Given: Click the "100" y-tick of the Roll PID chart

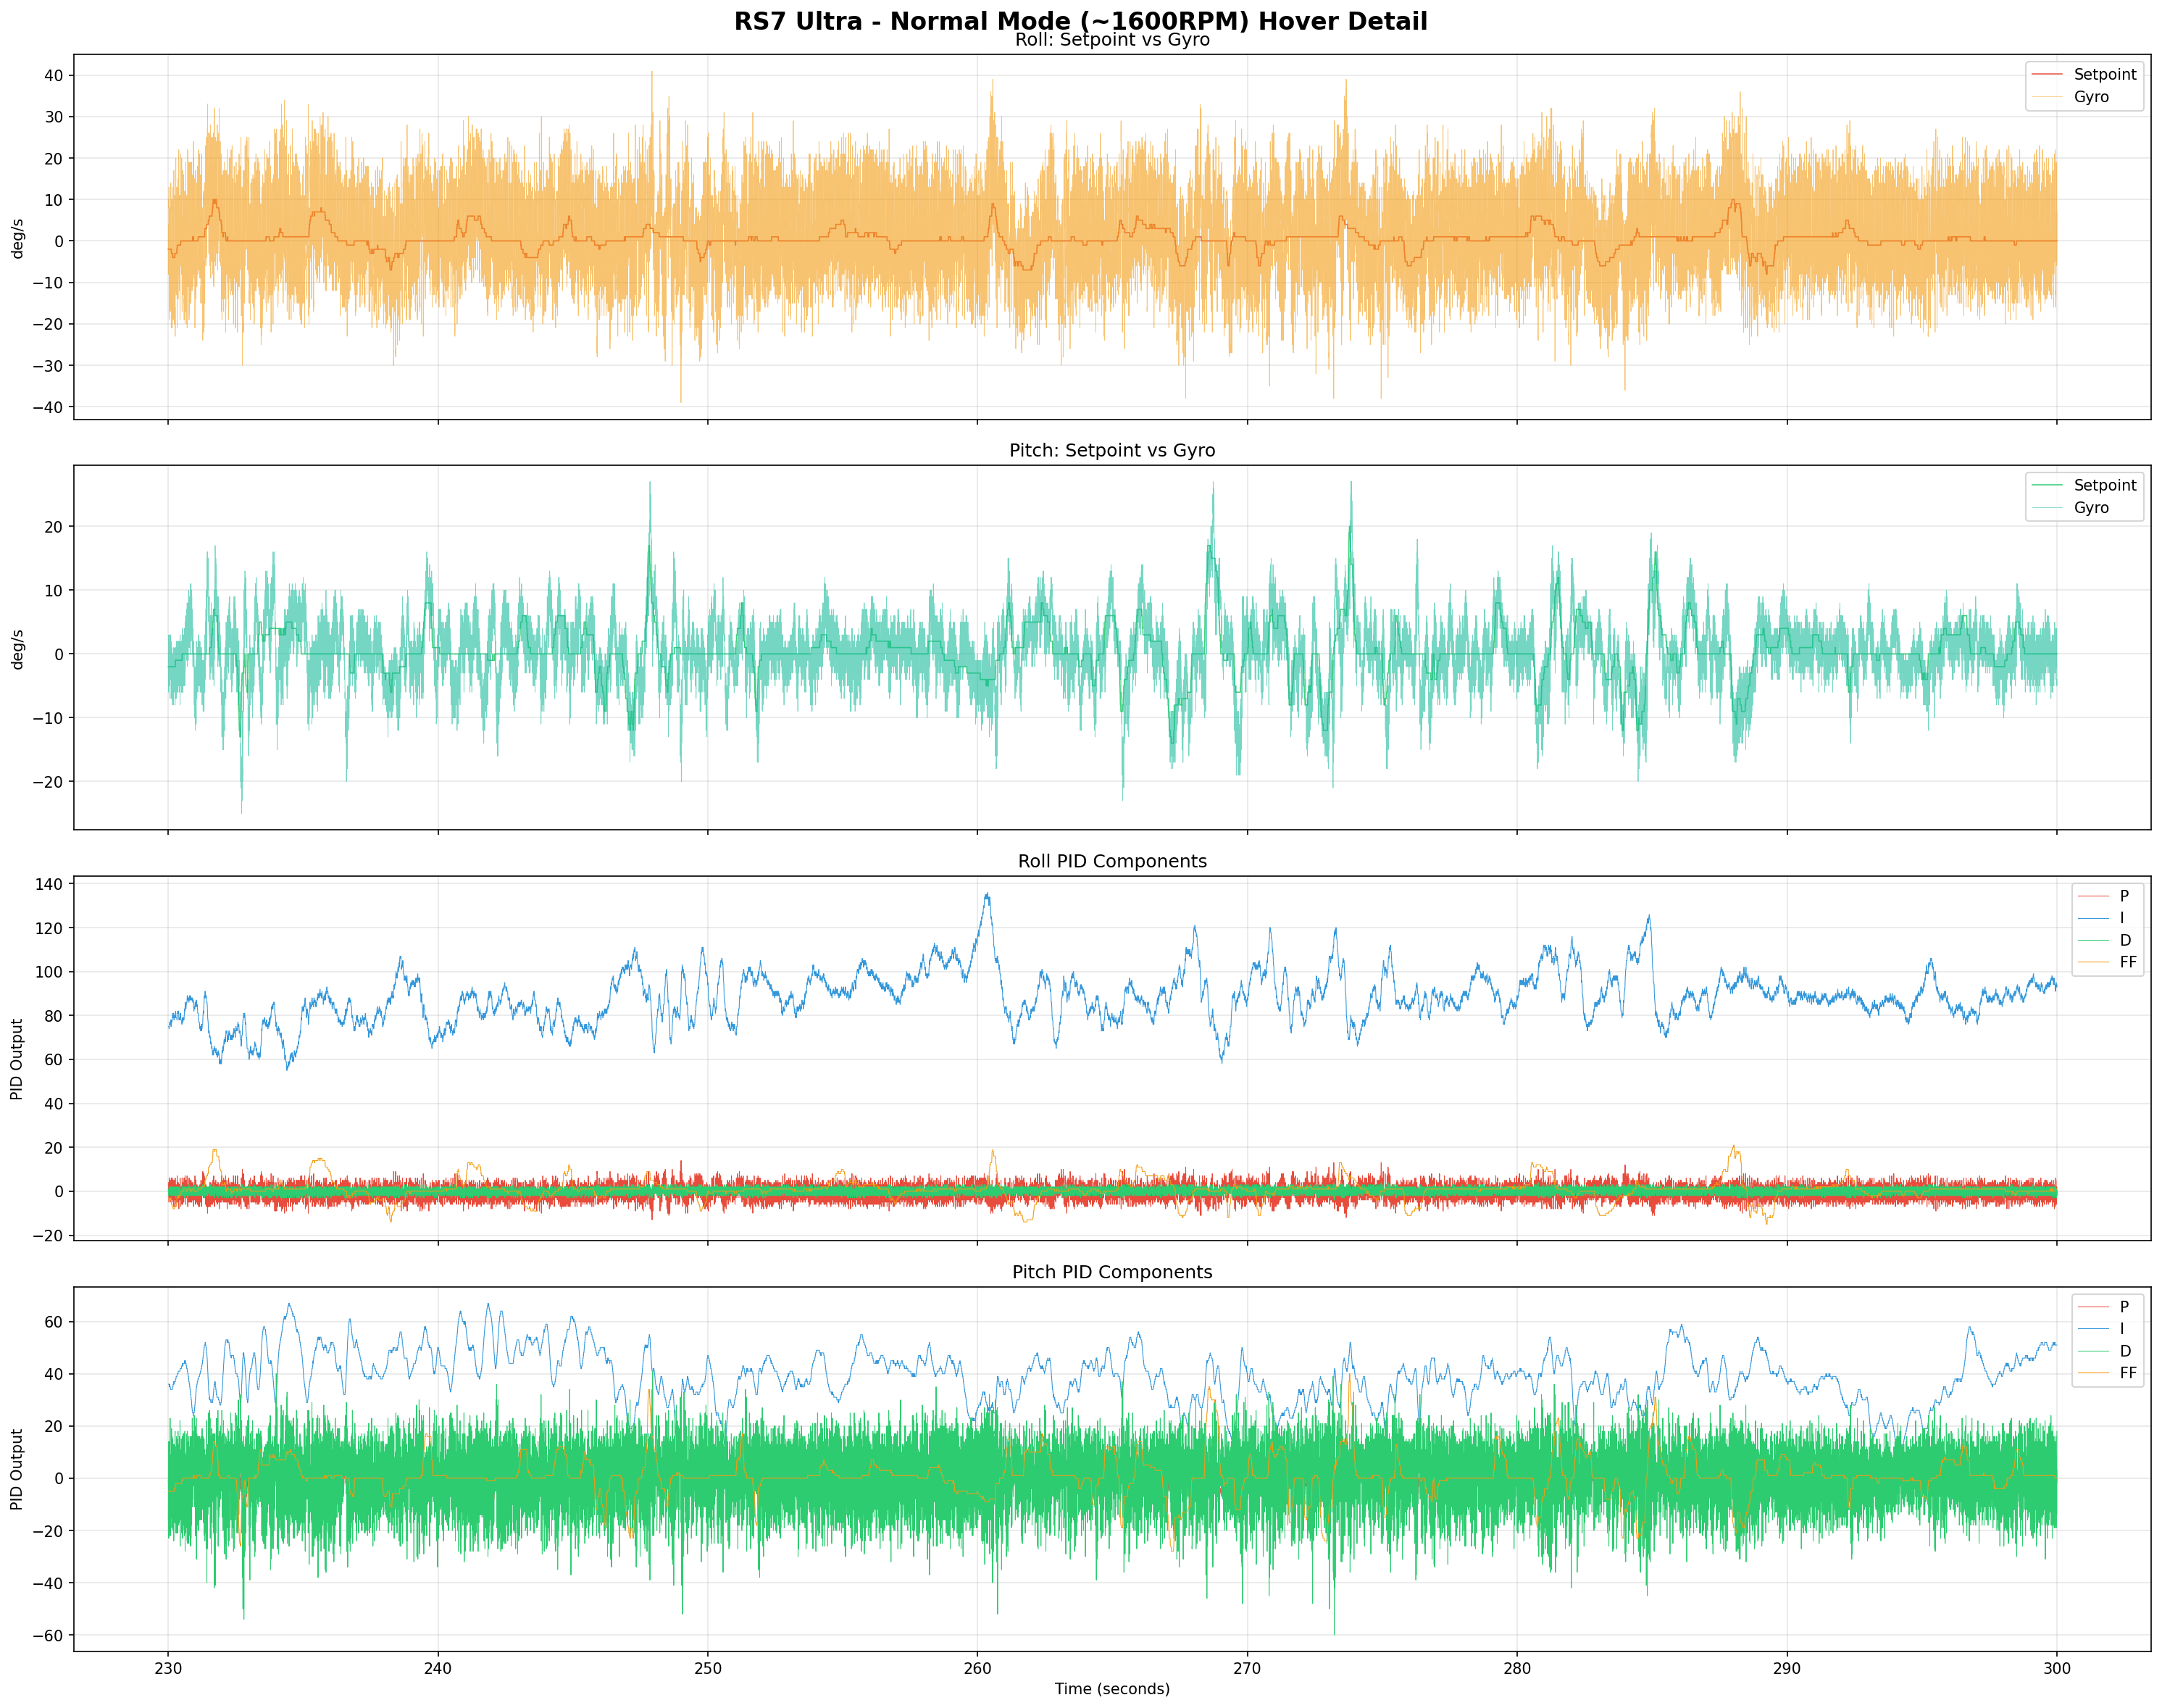Looking at the screenshot, I should pyautogui.click(x=49, y=972).
